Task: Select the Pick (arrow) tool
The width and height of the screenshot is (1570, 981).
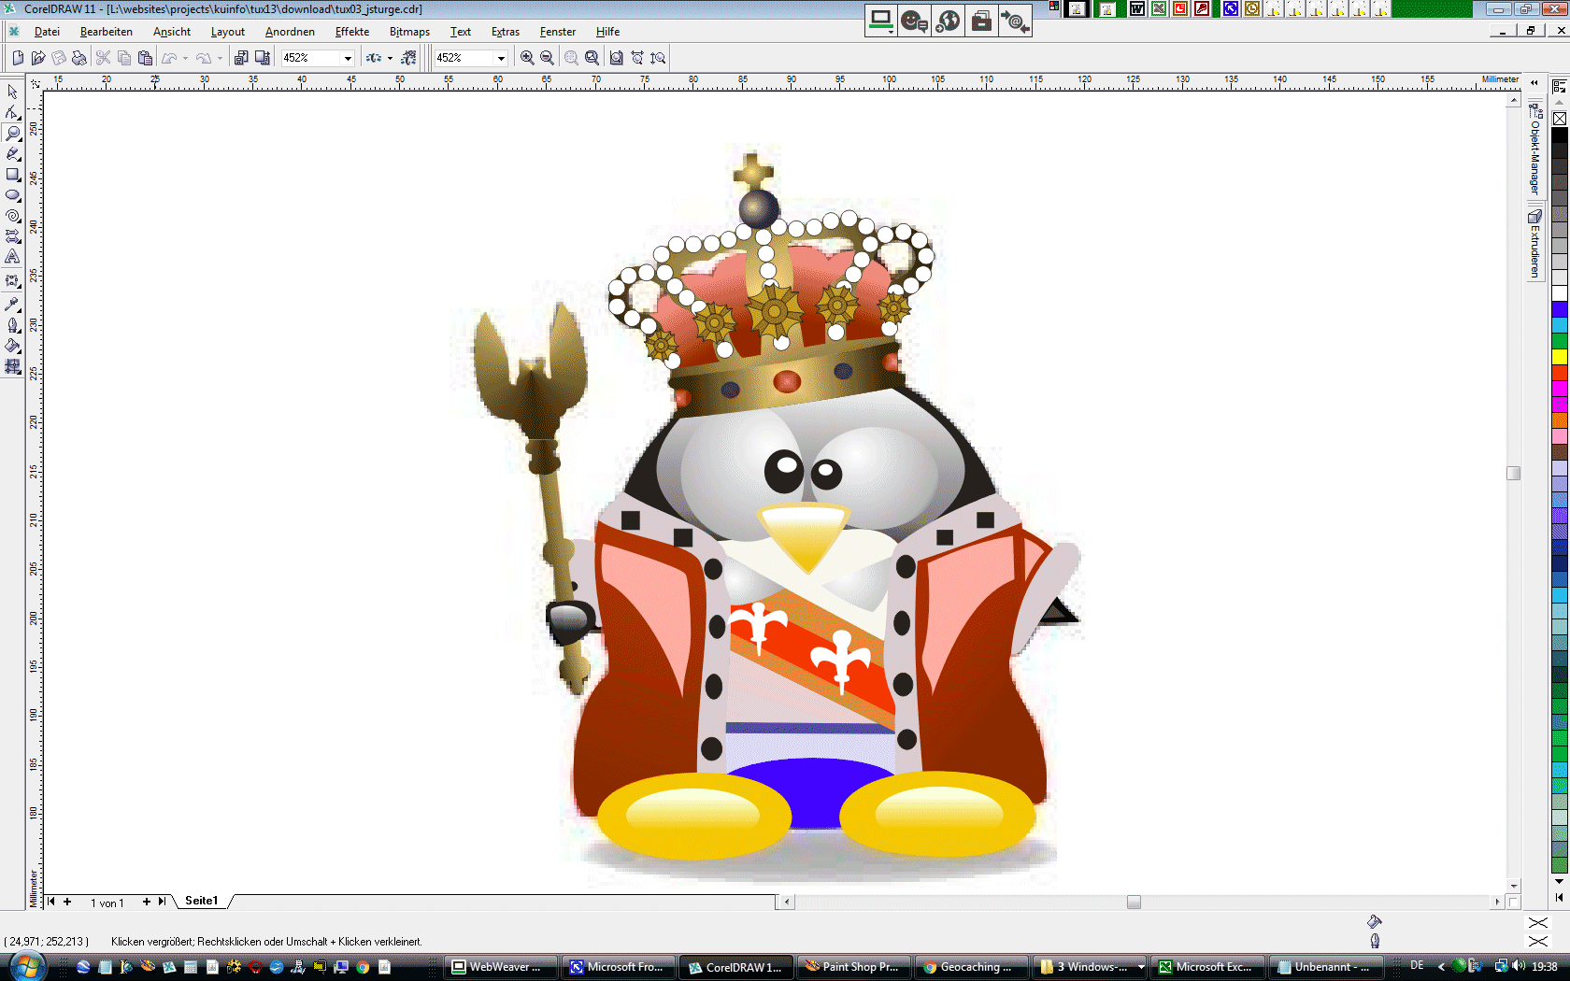Action: tap(12, 92)
